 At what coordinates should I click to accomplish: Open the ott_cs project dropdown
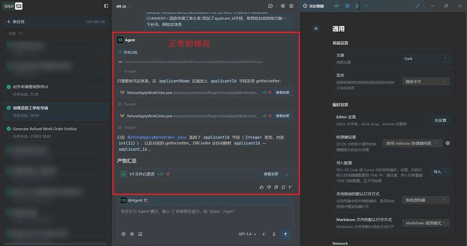(x=124, y=6)
